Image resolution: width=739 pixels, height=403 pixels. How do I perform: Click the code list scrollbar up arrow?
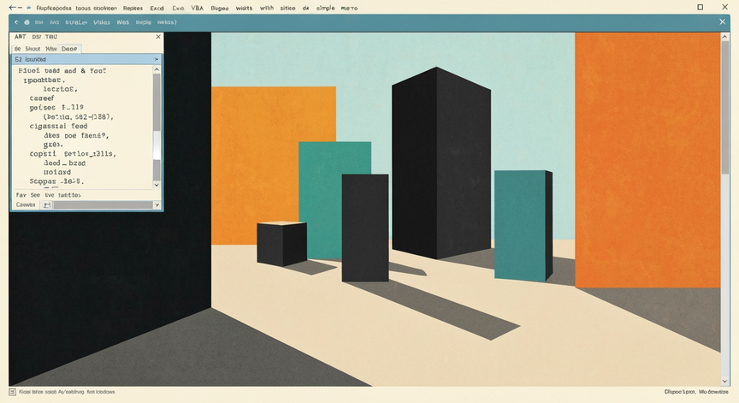click(x=157, y=69)
